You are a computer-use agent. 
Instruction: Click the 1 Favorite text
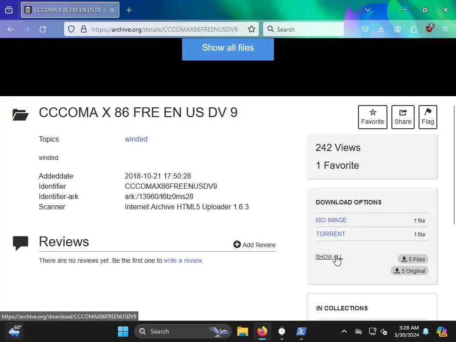[338, 166]
